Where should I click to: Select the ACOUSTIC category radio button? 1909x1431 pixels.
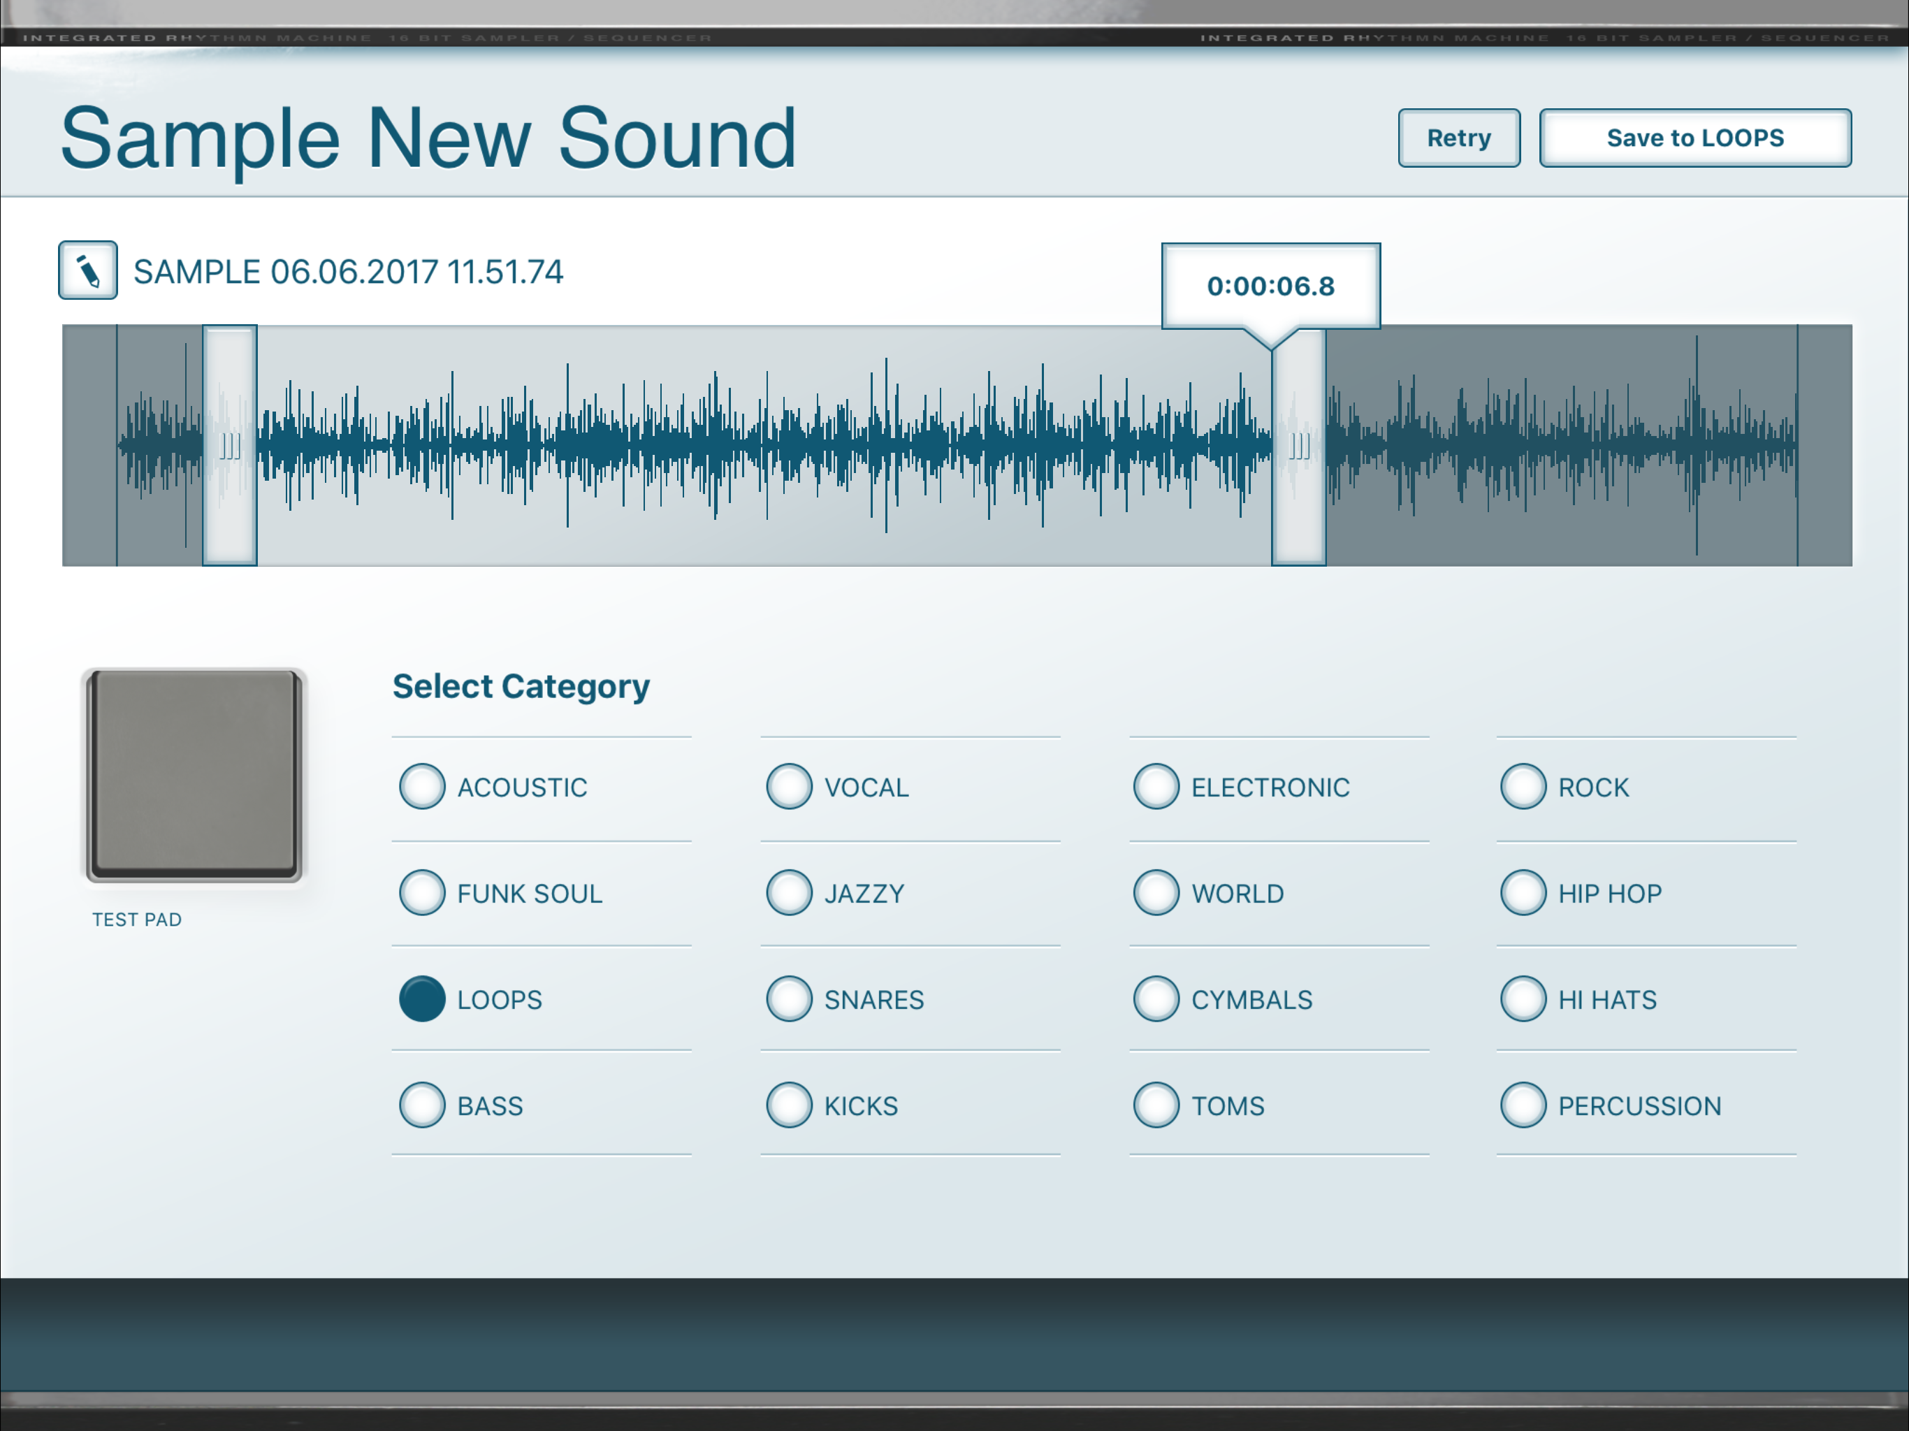422,787
